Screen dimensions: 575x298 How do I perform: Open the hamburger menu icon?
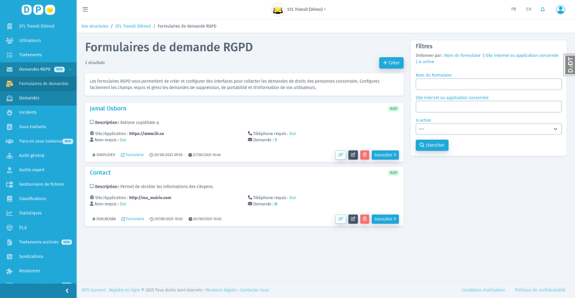pyautogui.click(x=85, y=9)
